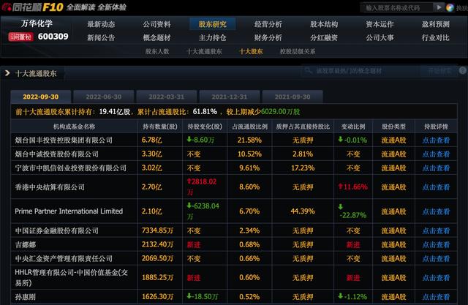468x305 pixels.
Task: Click the 质押占其直接持股比 column header
Action: (x=303, y=127)
